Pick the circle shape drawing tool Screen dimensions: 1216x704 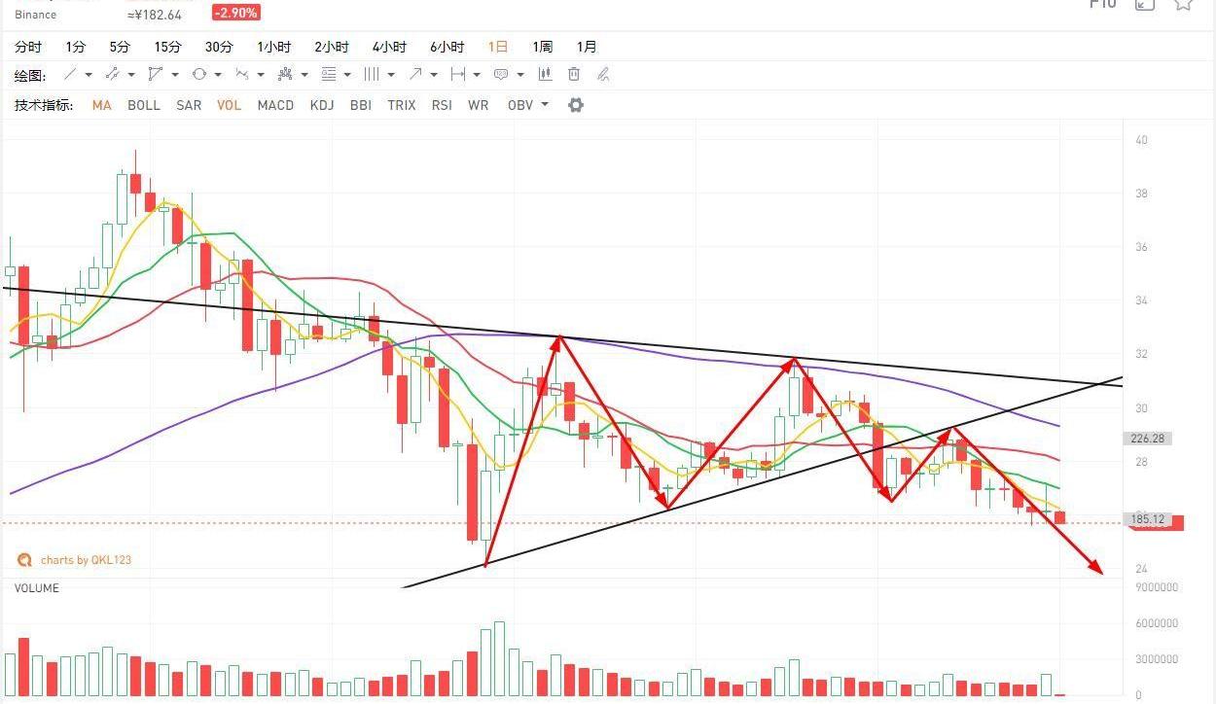[199, 75]
